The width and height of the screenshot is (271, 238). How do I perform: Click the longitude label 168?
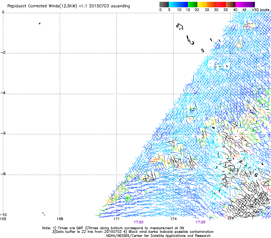tap(60, 219)
